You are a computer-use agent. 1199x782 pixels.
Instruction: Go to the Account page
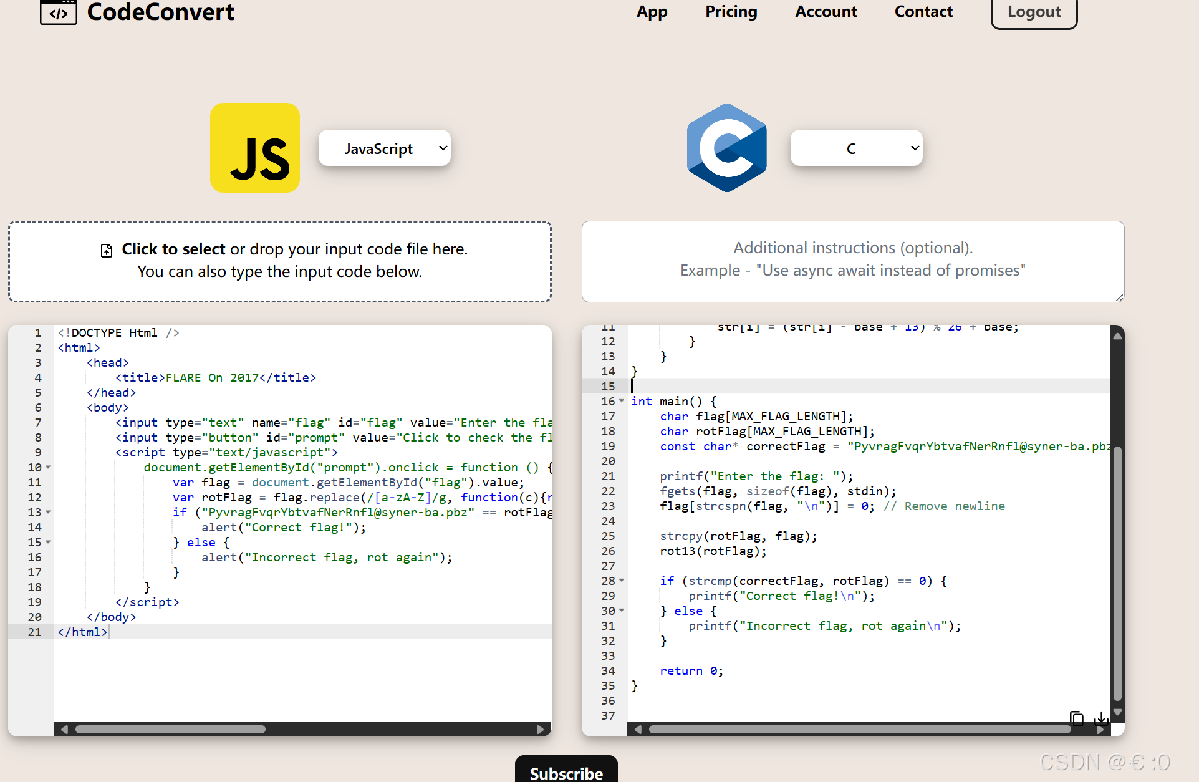(826, 12)
